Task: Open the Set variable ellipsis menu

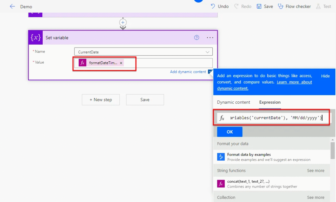Action: coord(210,37)
